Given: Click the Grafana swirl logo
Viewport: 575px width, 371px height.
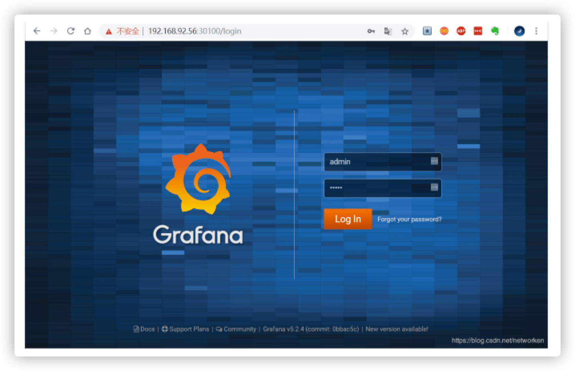Looking at the screenshot, I should [x=198, y=179].
